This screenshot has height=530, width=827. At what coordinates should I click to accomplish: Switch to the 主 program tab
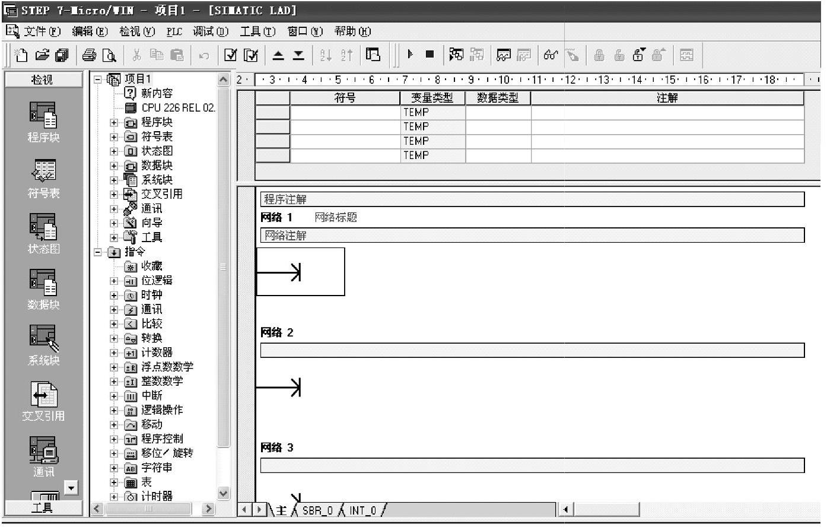pyautogui.click(x=281, y=510)
